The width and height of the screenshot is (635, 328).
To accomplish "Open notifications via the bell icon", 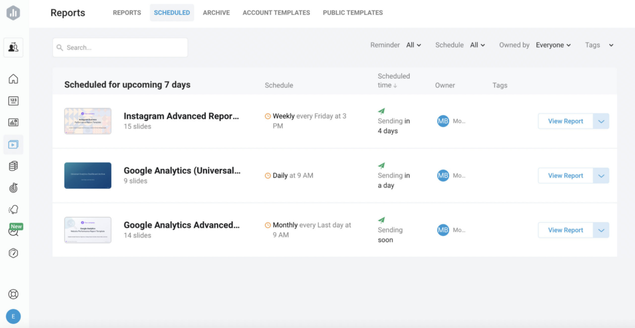I will tap(13, 209).
